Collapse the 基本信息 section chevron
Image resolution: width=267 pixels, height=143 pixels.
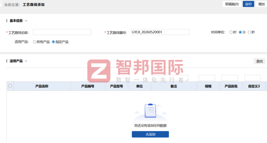(x=26, y=21)
